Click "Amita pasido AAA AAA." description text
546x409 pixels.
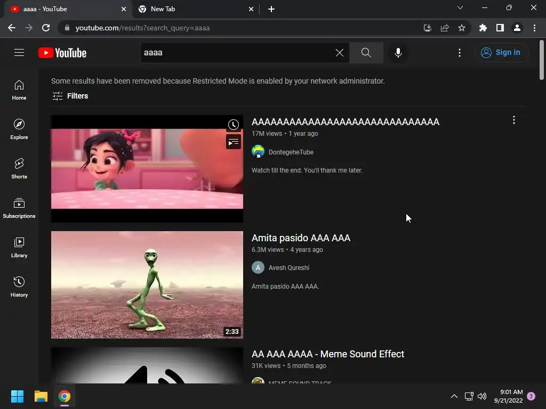pyautogui.click(x=285, y=287)
